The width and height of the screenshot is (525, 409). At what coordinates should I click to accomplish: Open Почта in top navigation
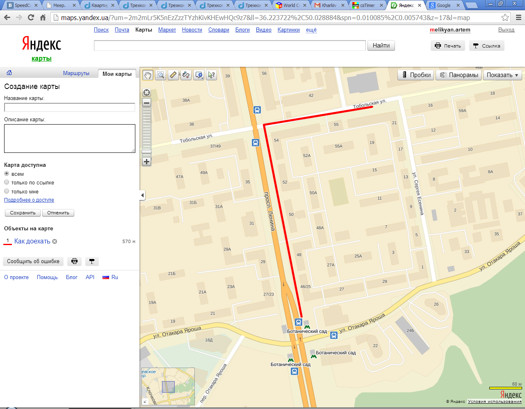click(x=122, y=30)
